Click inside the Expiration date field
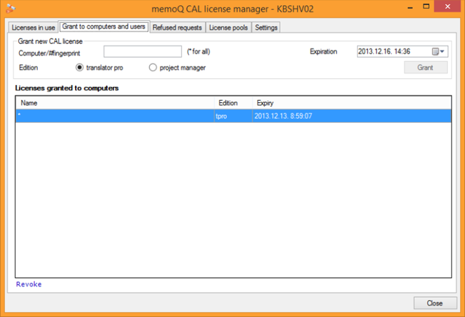The width and height of the screenshot is (465, 317). (394, 51)
